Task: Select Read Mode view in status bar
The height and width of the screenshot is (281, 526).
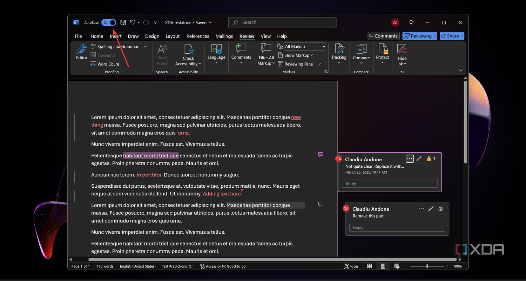Action: point(369,266)
